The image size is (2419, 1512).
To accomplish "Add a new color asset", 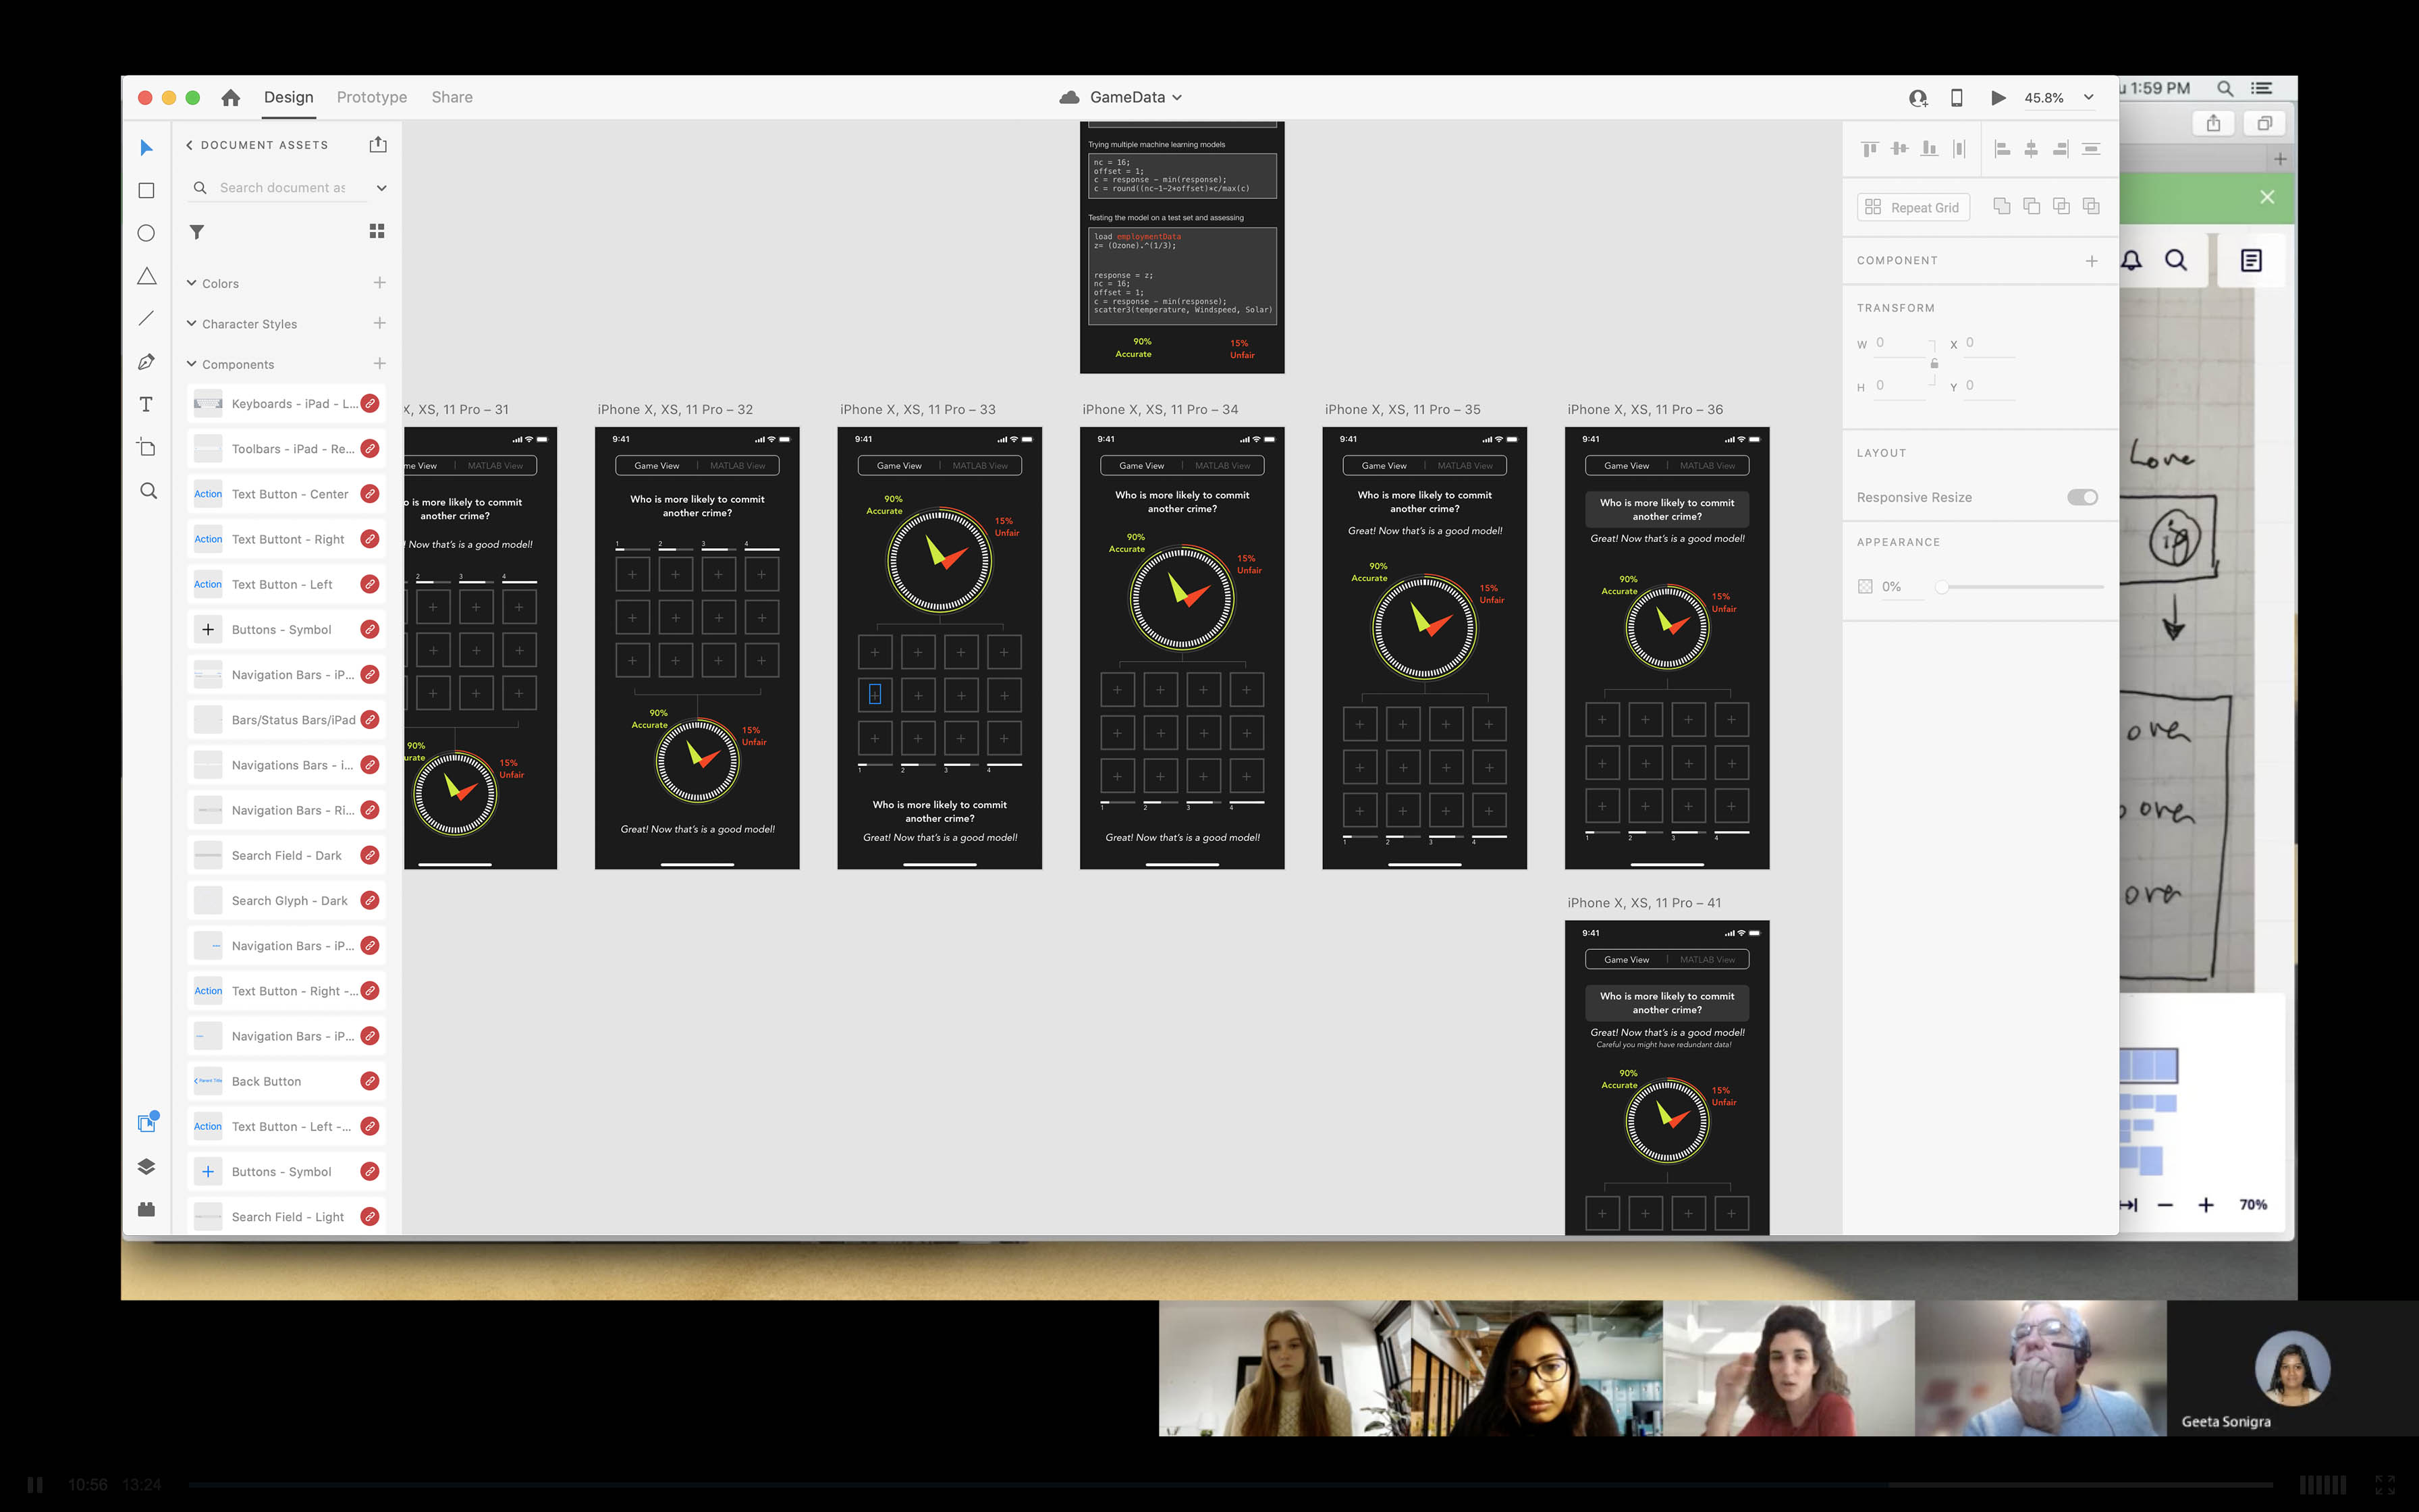I will point(380,283).
